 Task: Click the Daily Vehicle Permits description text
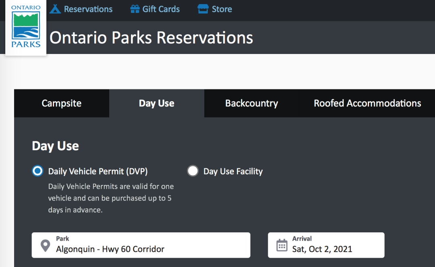[111, 198]
